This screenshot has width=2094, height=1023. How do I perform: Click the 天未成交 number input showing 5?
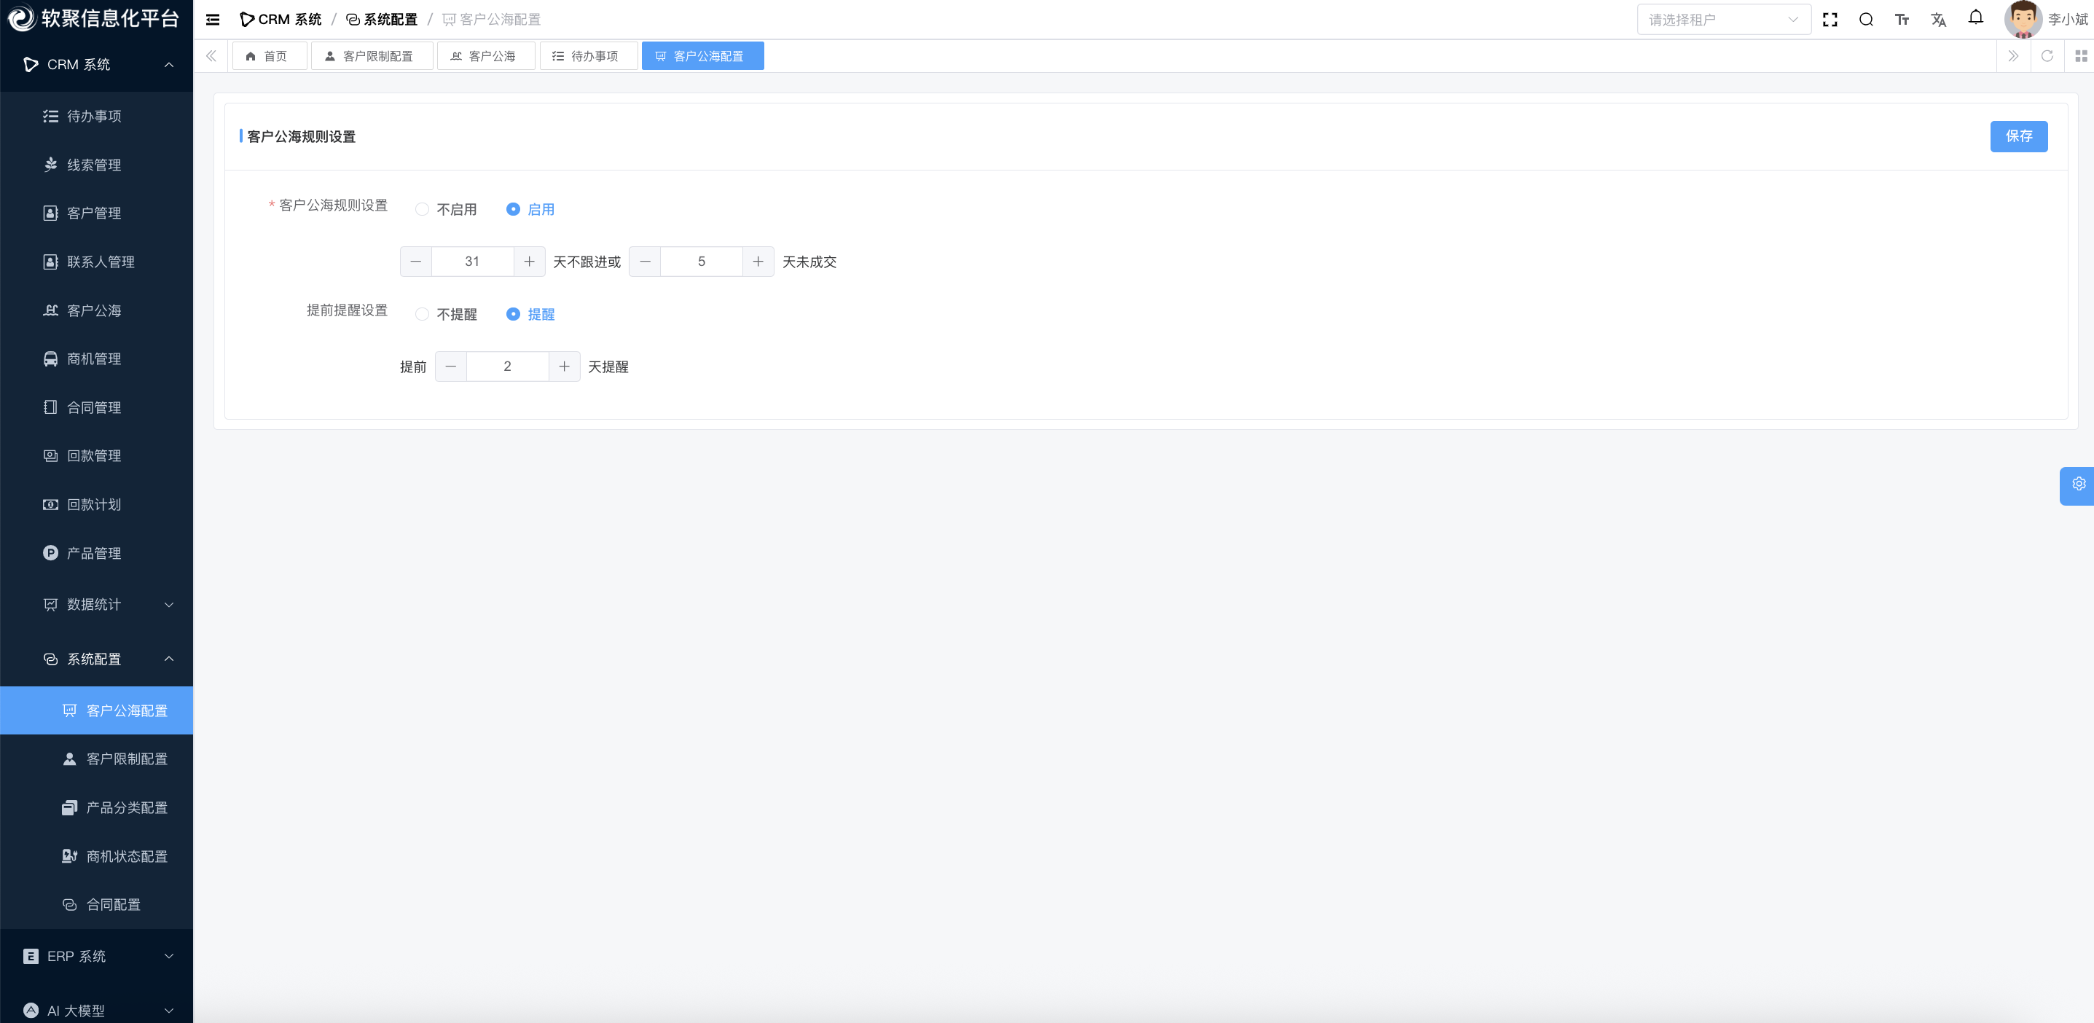701,262
